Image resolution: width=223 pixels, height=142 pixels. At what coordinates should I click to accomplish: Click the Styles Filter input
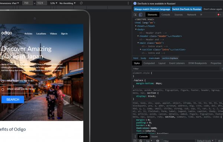pyautogui.click(x=176, y=69)
